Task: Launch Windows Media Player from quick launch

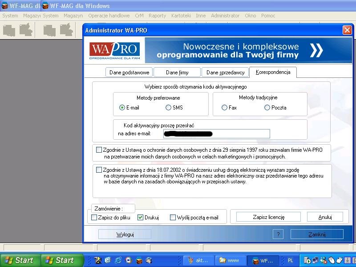Action: pos(129,260)
